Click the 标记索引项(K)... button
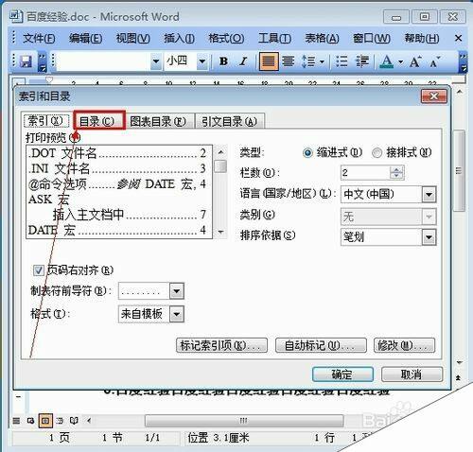The width and height of the screenshot is (473, 452). point(221,345)
